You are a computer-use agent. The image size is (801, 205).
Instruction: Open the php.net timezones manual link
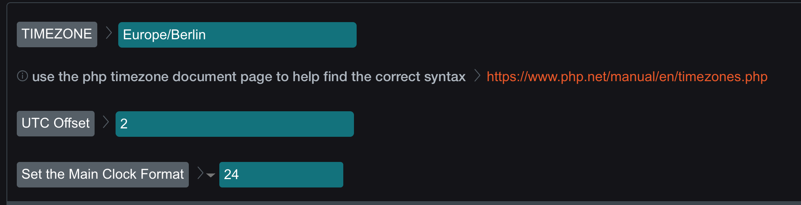click(627, 77)
